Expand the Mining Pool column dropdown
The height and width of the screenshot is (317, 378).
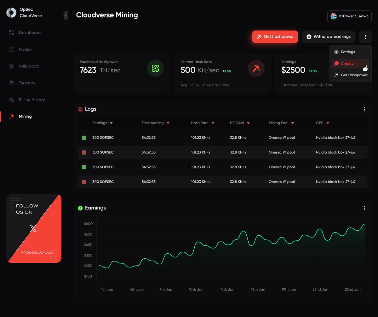[x=292, y=123]
